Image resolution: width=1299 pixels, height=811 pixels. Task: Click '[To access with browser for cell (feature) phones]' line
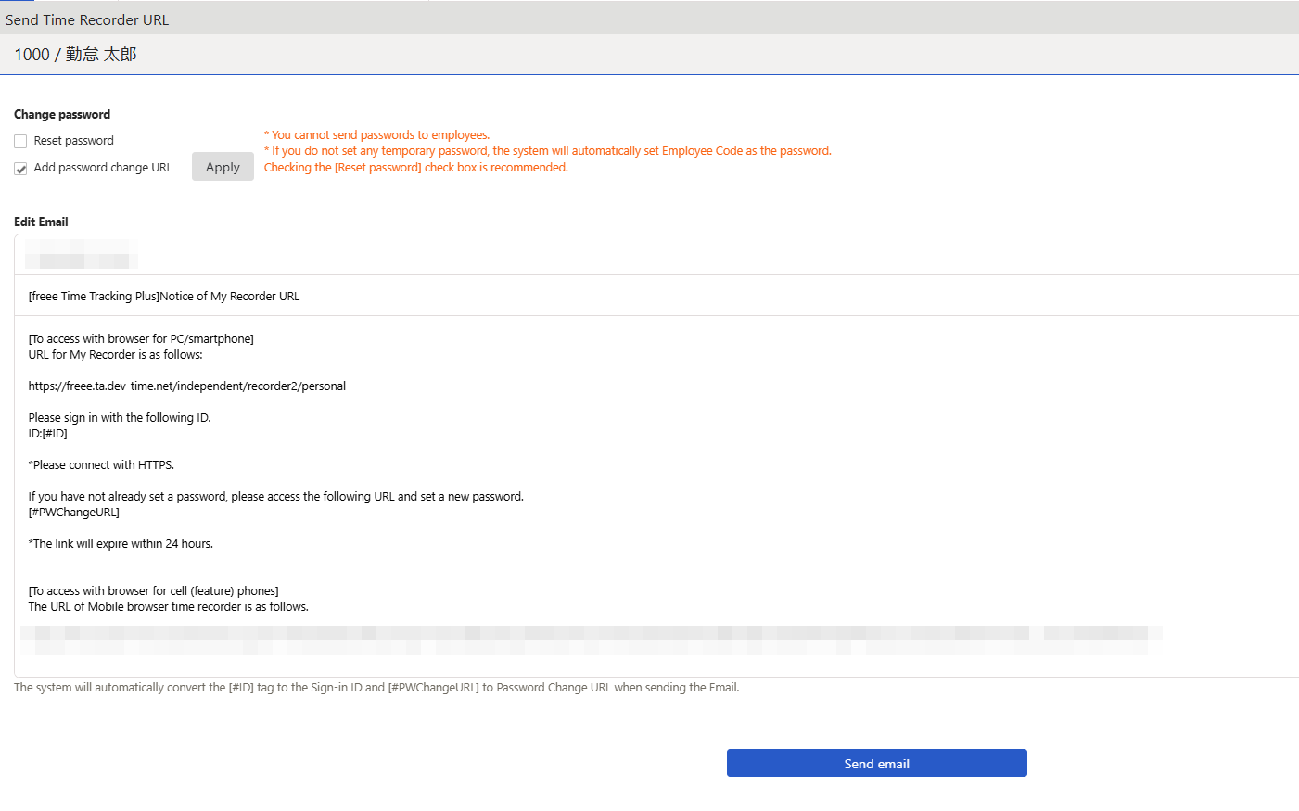154,591
